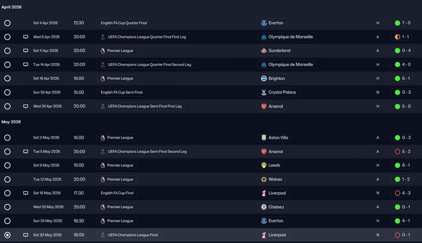This screenshot has height=243, width=422.
Task: Select radio button for Leeds fixture
Action: click(7, 165)
